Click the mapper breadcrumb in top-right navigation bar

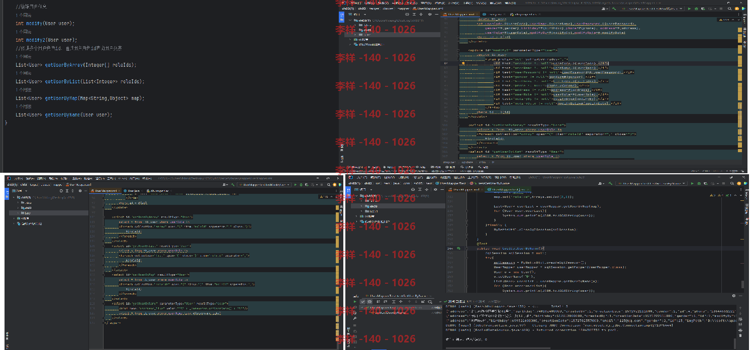click(x=403, y=9)
